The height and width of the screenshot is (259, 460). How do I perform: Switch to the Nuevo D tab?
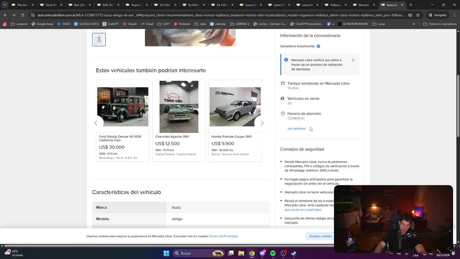[x=137, y=5]
